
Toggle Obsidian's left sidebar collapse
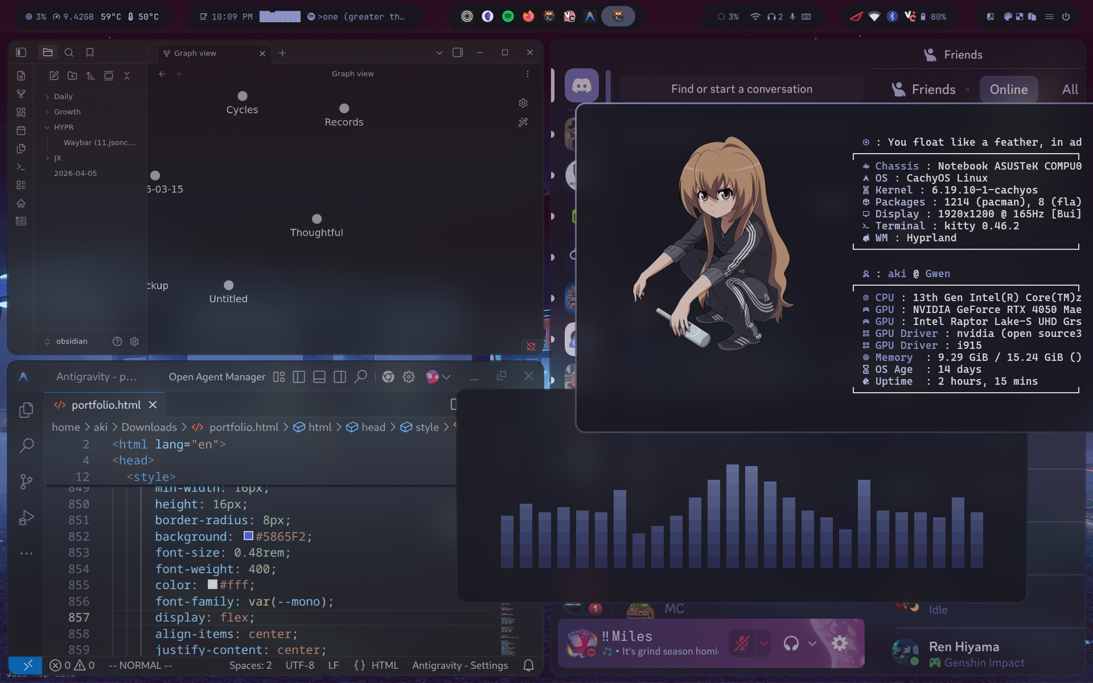click(x=21, y=52)
